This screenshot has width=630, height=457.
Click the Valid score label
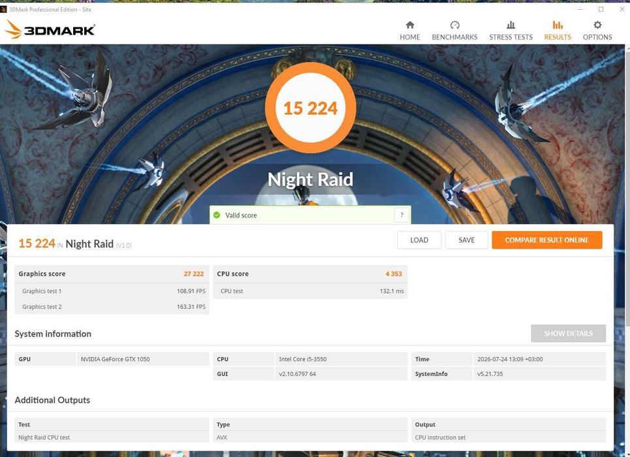(x=241, y=215)
